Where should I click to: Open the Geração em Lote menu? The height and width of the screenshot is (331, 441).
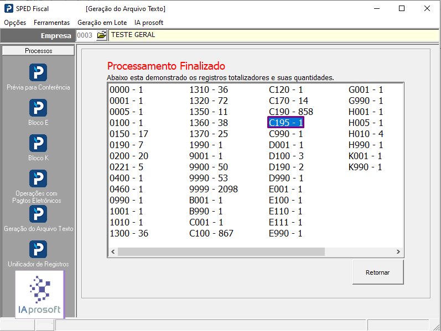[x=102, y=23]
